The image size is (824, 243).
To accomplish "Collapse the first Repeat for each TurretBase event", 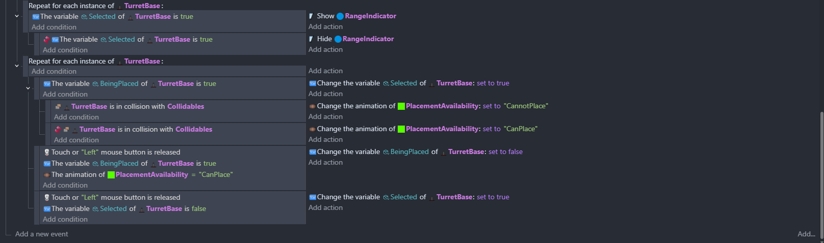I will point(17,16).
